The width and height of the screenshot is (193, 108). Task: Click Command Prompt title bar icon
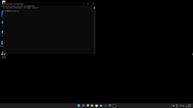(x=5, y=4)
